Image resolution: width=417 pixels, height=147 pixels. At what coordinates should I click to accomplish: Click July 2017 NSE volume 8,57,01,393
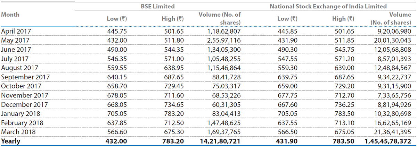click(394, 59)
